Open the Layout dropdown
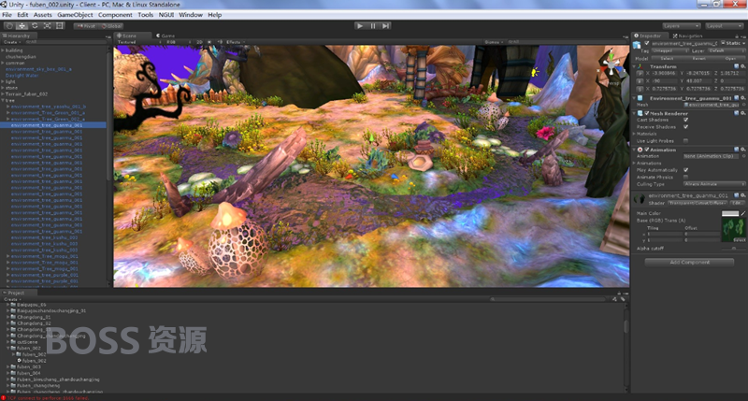The height and width of the screenshot is (401, 748). tap(724, 26)
